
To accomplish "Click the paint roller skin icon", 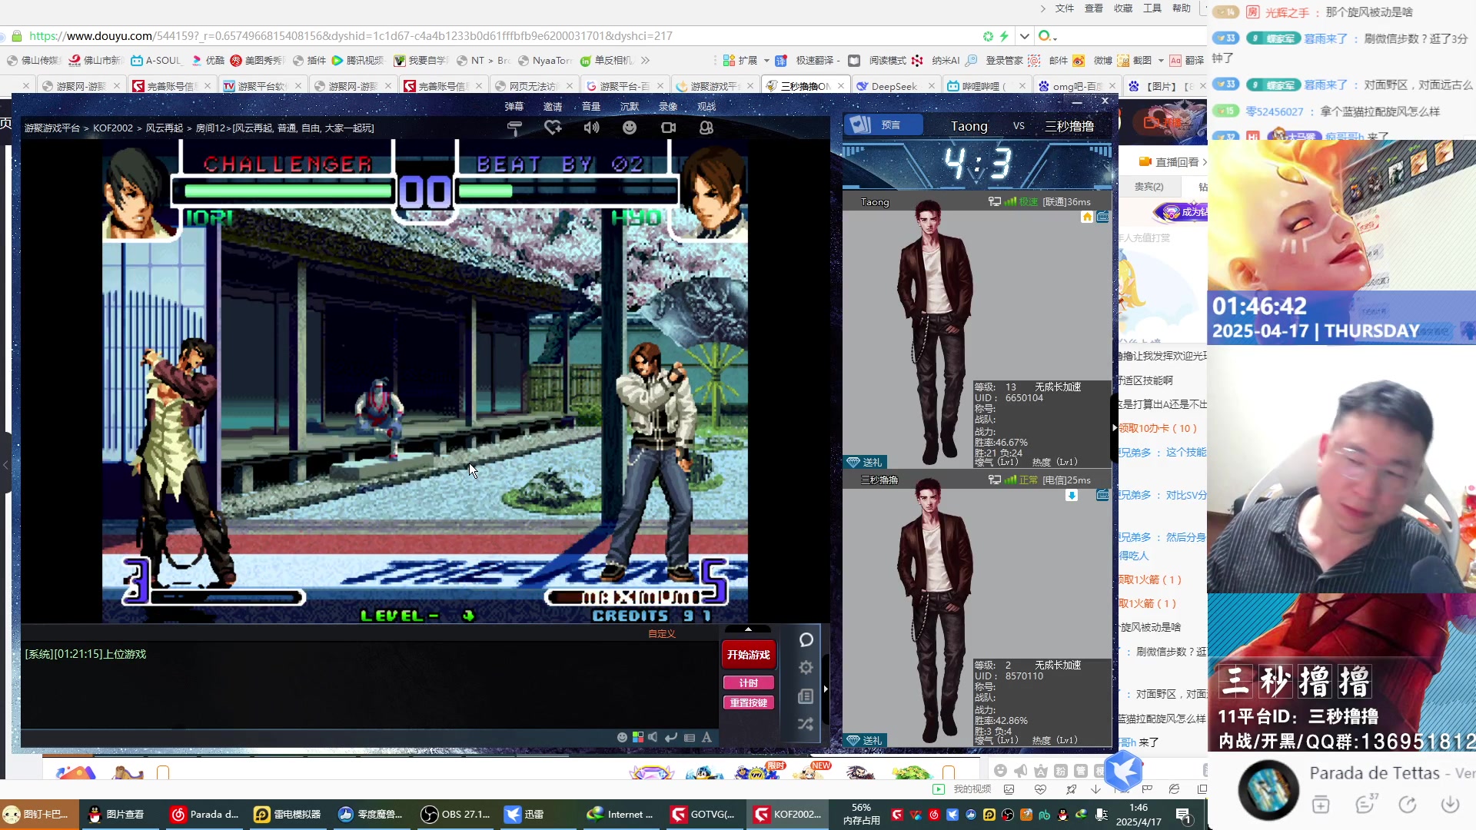I will [x=514, y=128].
